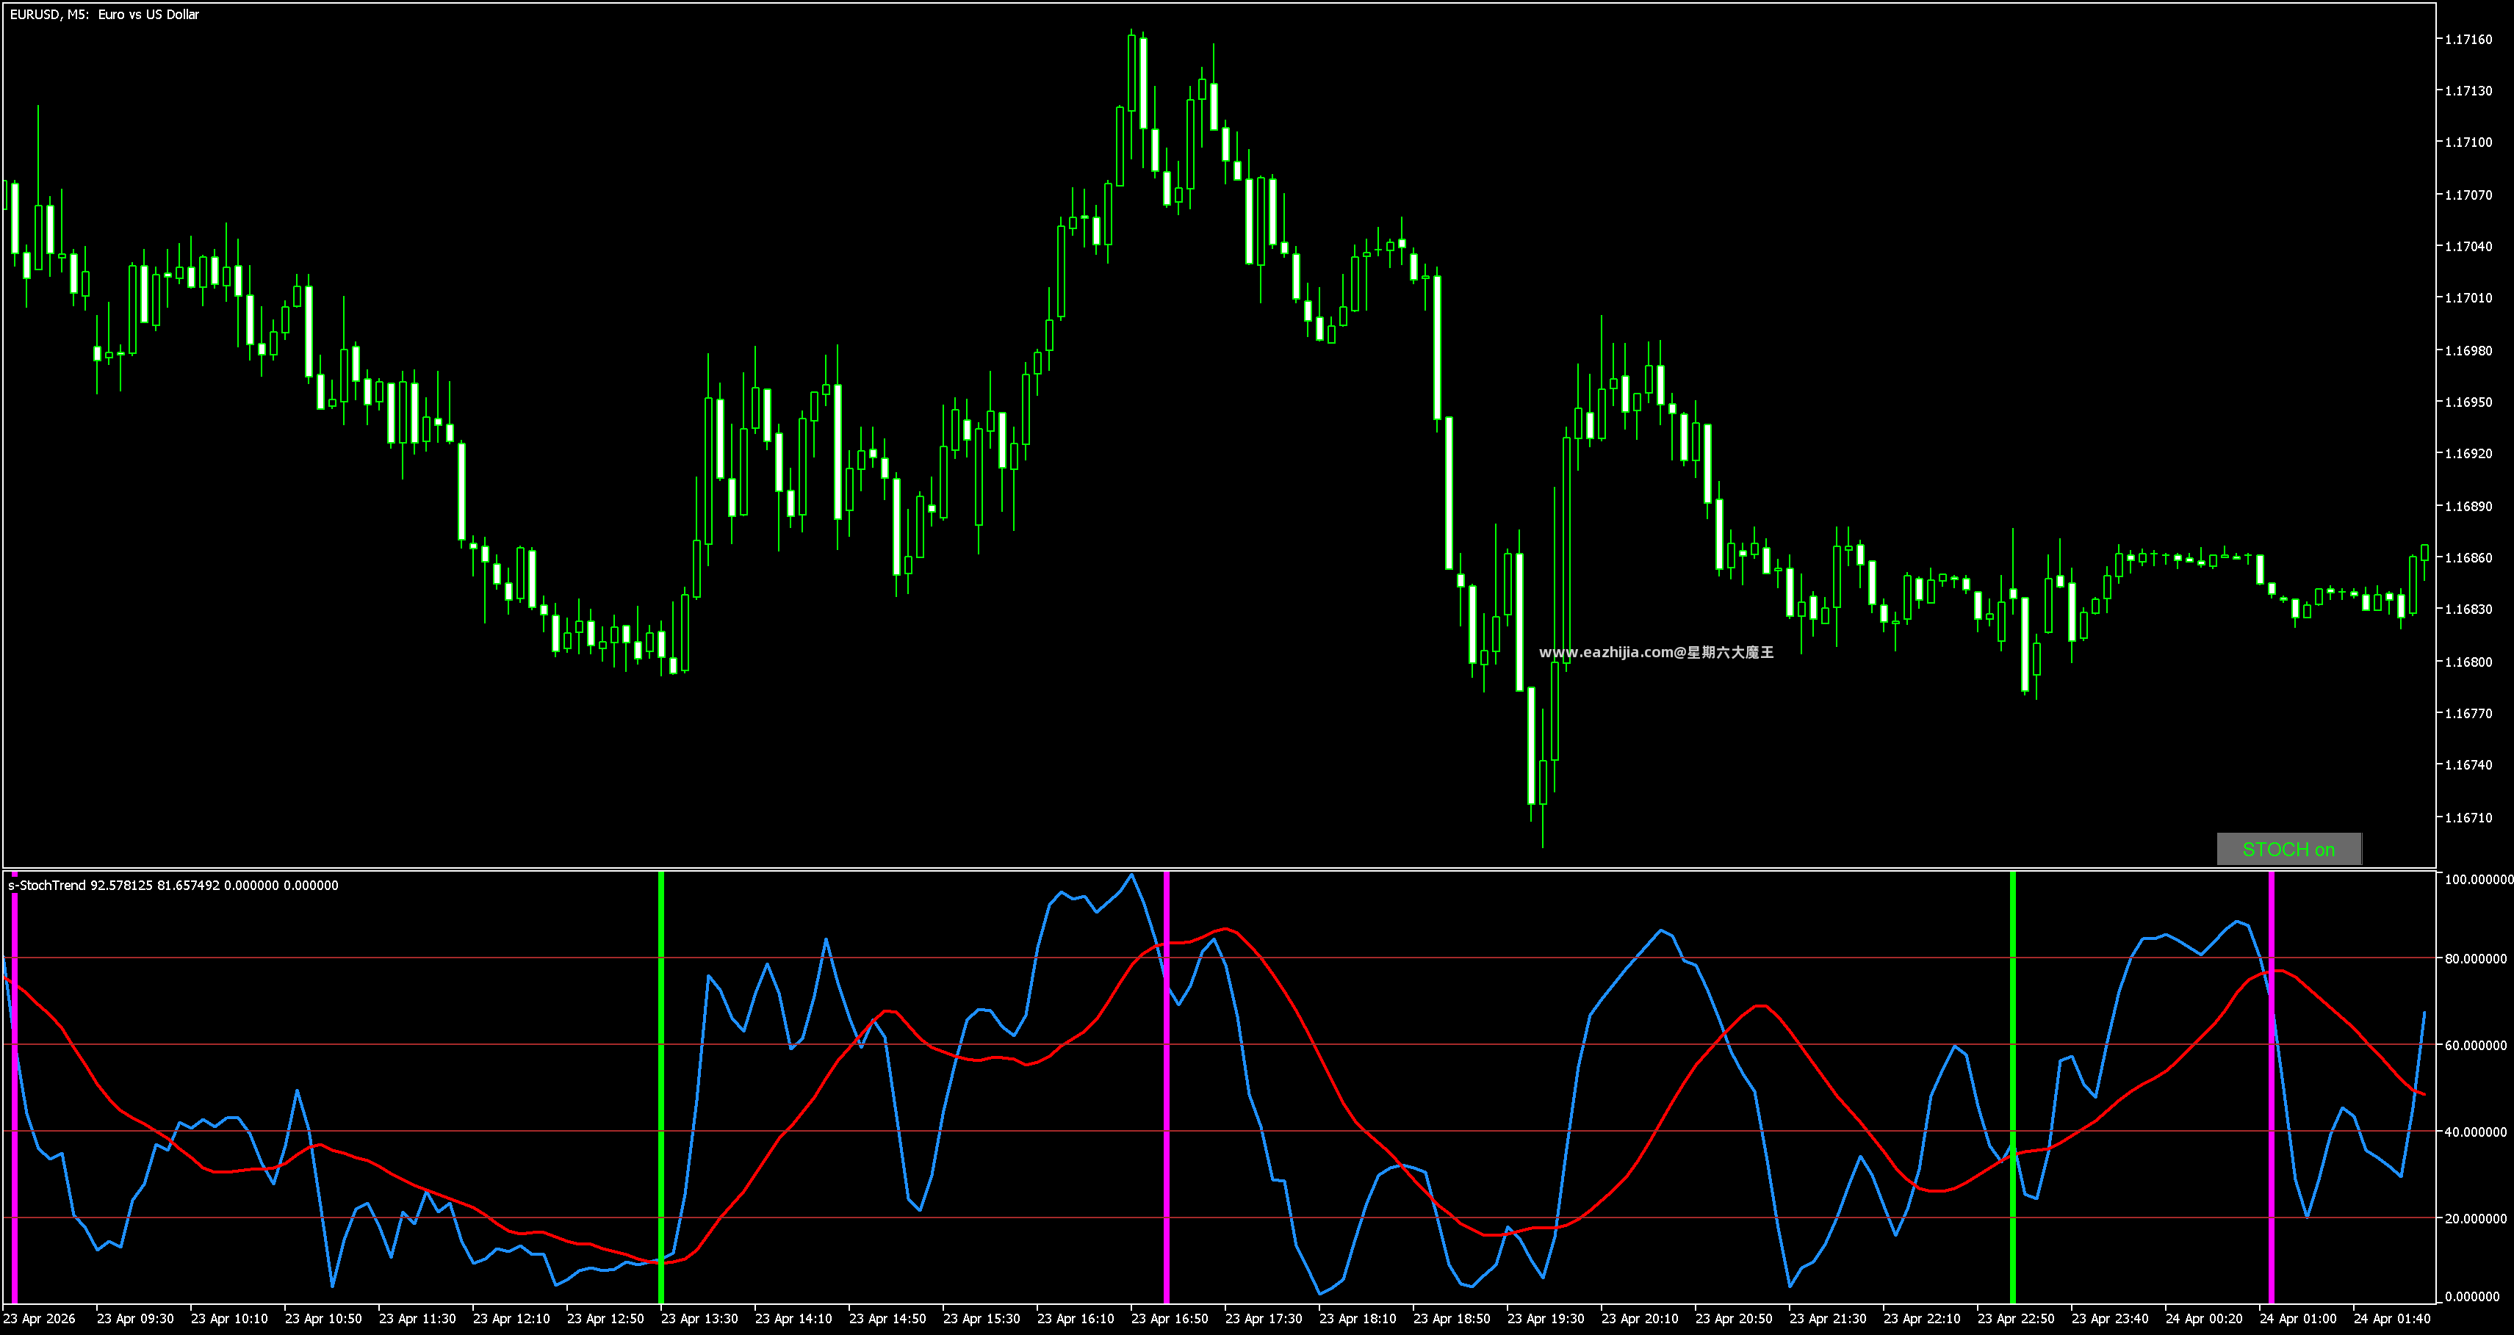This screenshot has height=1335, width=2514.
Task: Click the 24 Apr 01:00 time label
Action: click(x=2298, y=1320)
